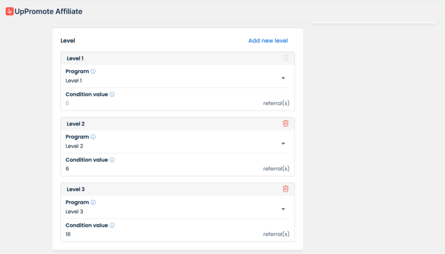Click info icon beside Level 1 Condition value
This screenshot has width=445, height=254.
(x=112, y=94)
